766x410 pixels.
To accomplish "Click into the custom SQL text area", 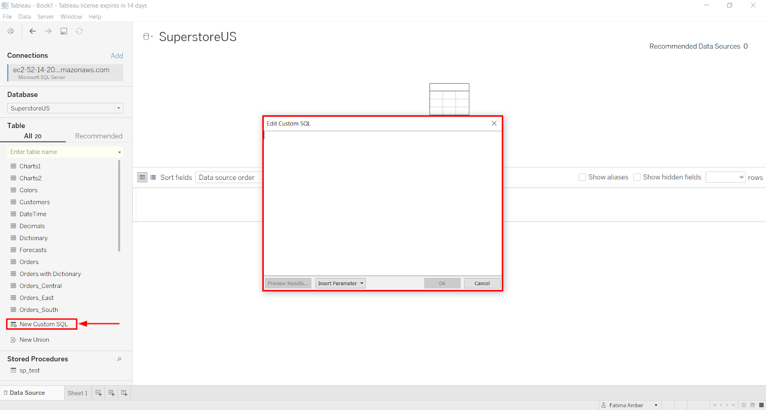I will click(383, 203).
